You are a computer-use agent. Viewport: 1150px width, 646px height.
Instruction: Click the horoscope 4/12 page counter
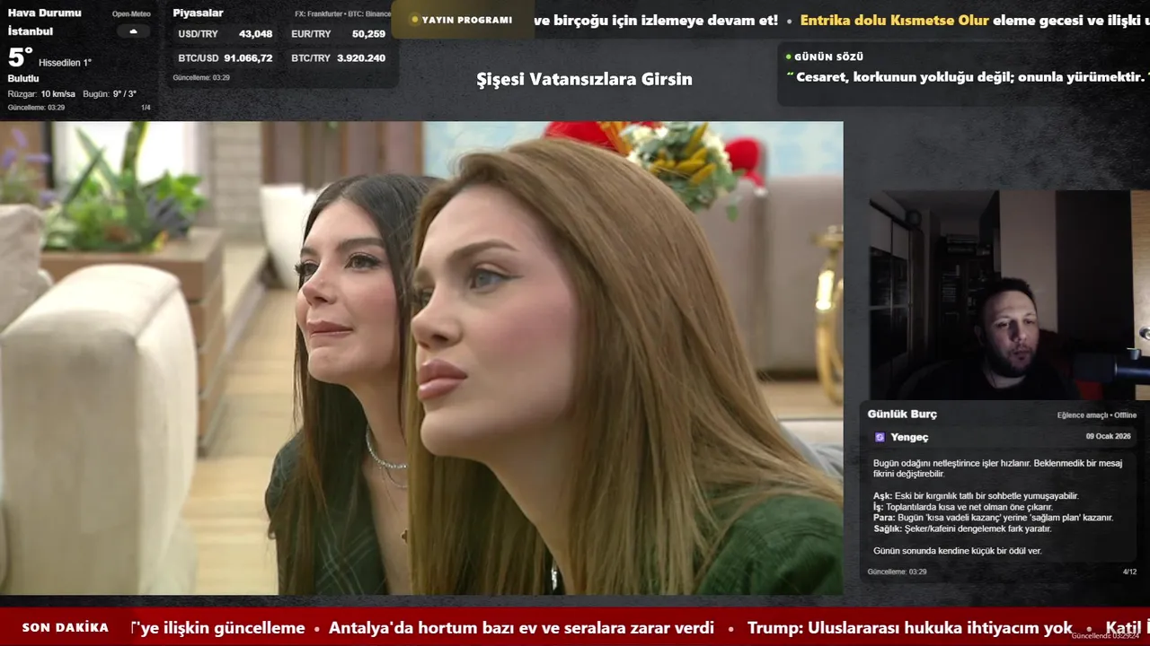coord(1129,572)
